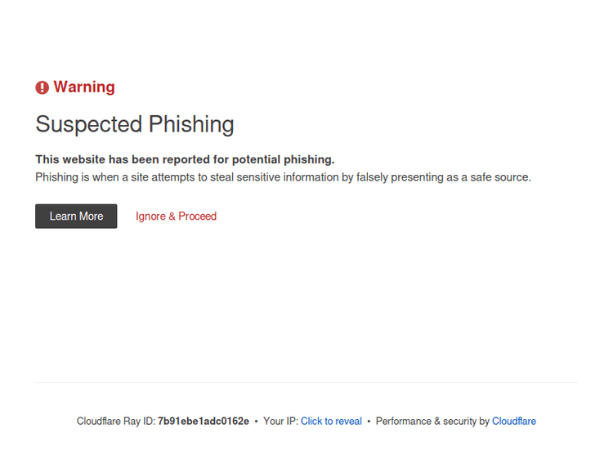Image resolution: width=613 pixels, height=460 pixels.
Task: Click the Ray ID value 7b91ebe1adc0162e
Action: (204, 422)
